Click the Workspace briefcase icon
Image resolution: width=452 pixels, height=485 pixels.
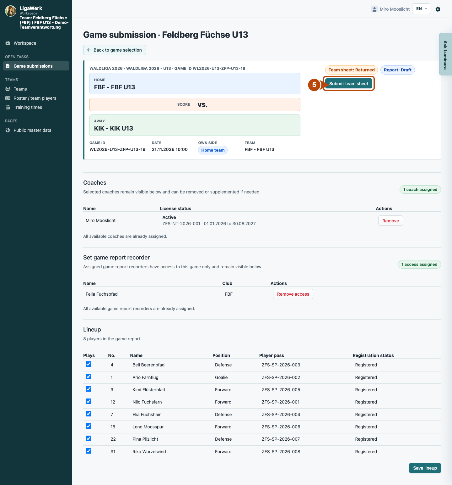pyautogui.click(x=8, y=43)
